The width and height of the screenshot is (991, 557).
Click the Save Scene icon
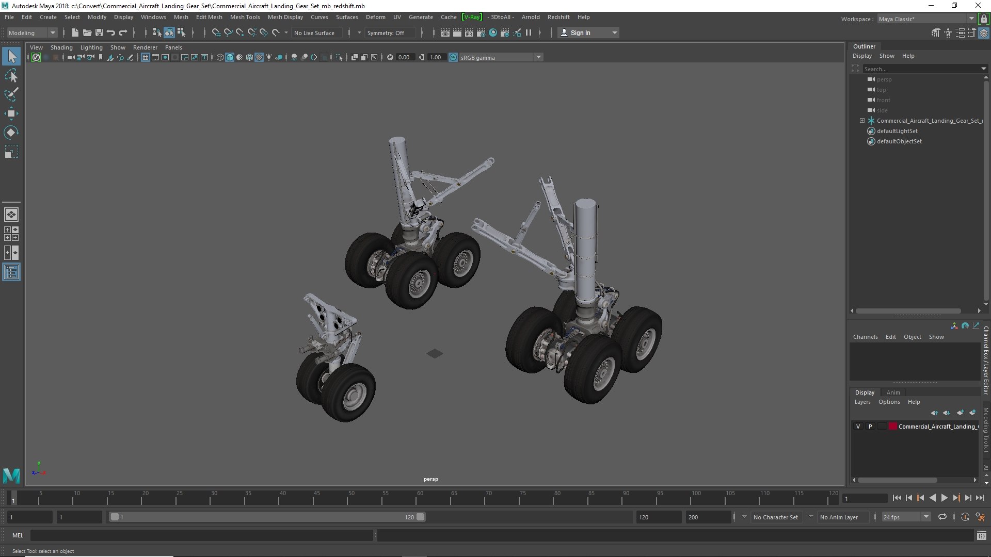click(x=99, y=32)
